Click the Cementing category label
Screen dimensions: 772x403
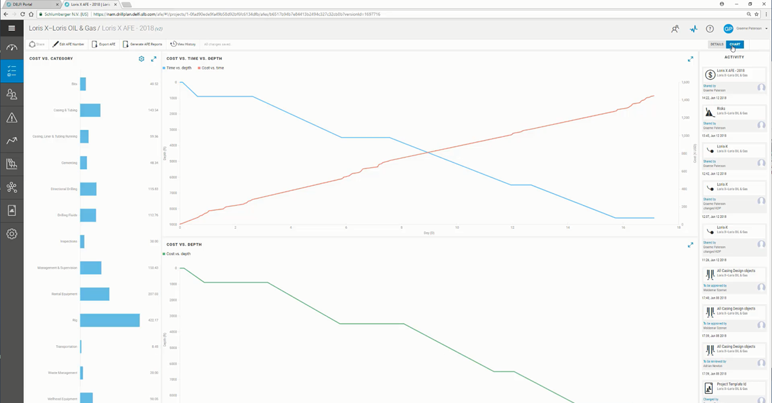tap(69, 163)
